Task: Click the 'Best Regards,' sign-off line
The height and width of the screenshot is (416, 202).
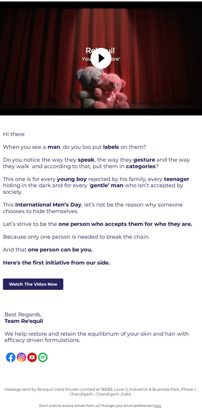Action: pyautogui.click(x=23, y=314)
